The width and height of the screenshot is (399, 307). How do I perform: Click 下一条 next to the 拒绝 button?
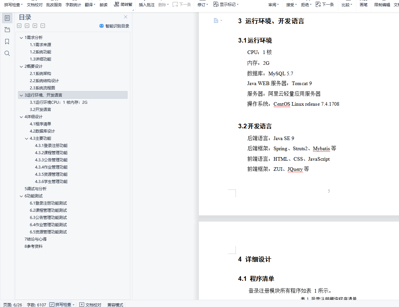pyautogui.click(x=325, y=5)
